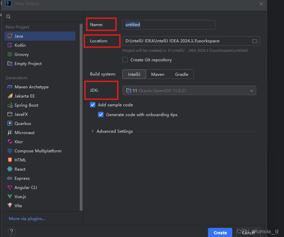Browse for location with folder icon
The width and height of the screenshot is (284, 237).
point(255,41)
